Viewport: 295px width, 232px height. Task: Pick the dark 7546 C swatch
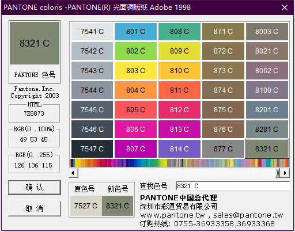click(92, 130)
